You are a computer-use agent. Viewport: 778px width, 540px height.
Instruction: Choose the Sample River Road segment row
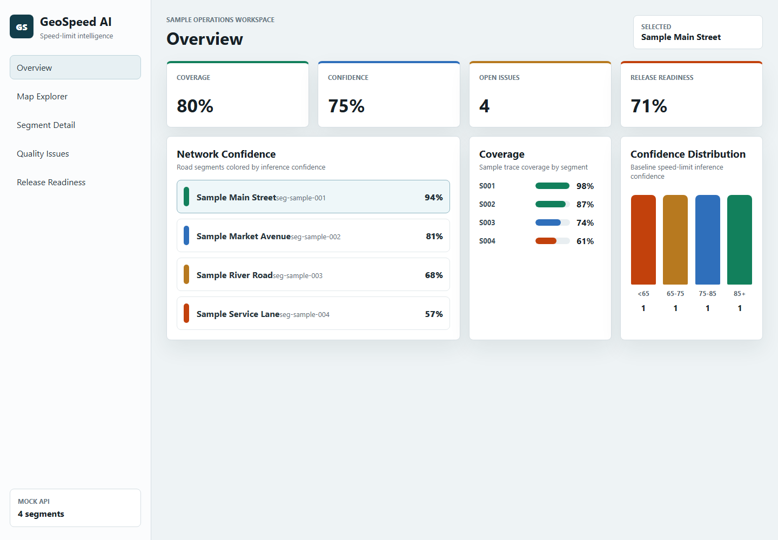(313, 274)
